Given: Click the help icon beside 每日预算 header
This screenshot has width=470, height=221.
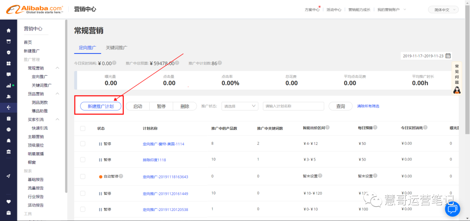Looking at the screenshot, I should tap(375, 128).
